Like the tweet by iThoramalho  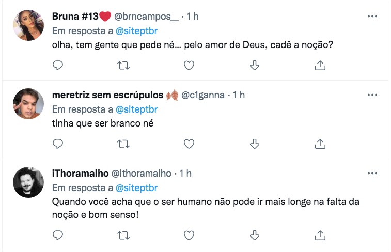coord(189,235)
